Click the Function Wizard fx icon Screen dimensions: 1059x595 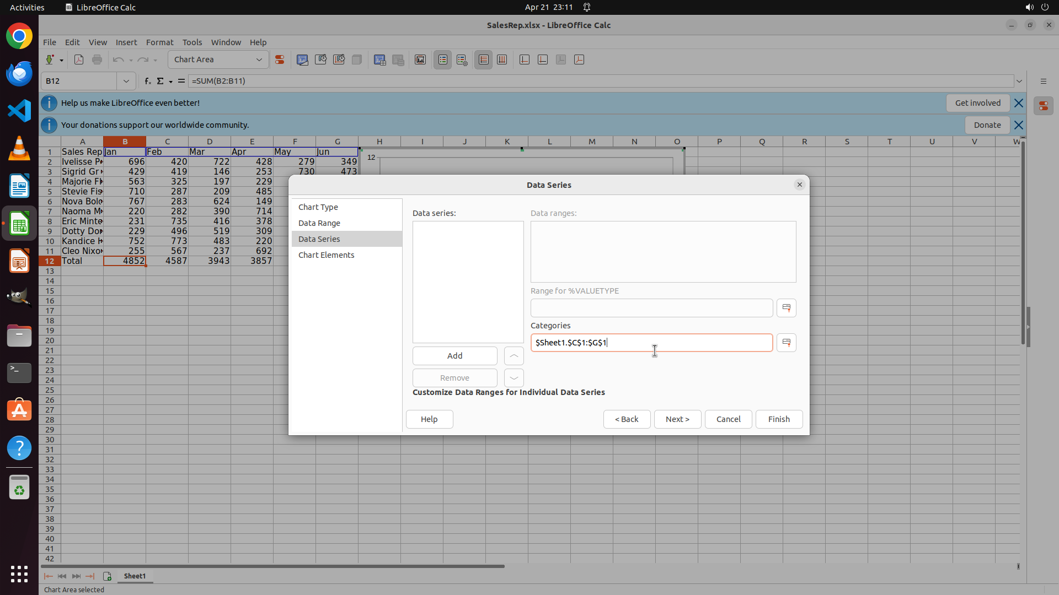147,81
